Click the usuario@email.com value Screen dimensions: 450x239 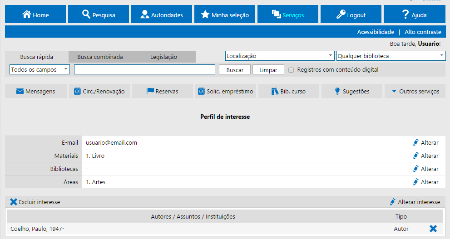coord(111,143)
